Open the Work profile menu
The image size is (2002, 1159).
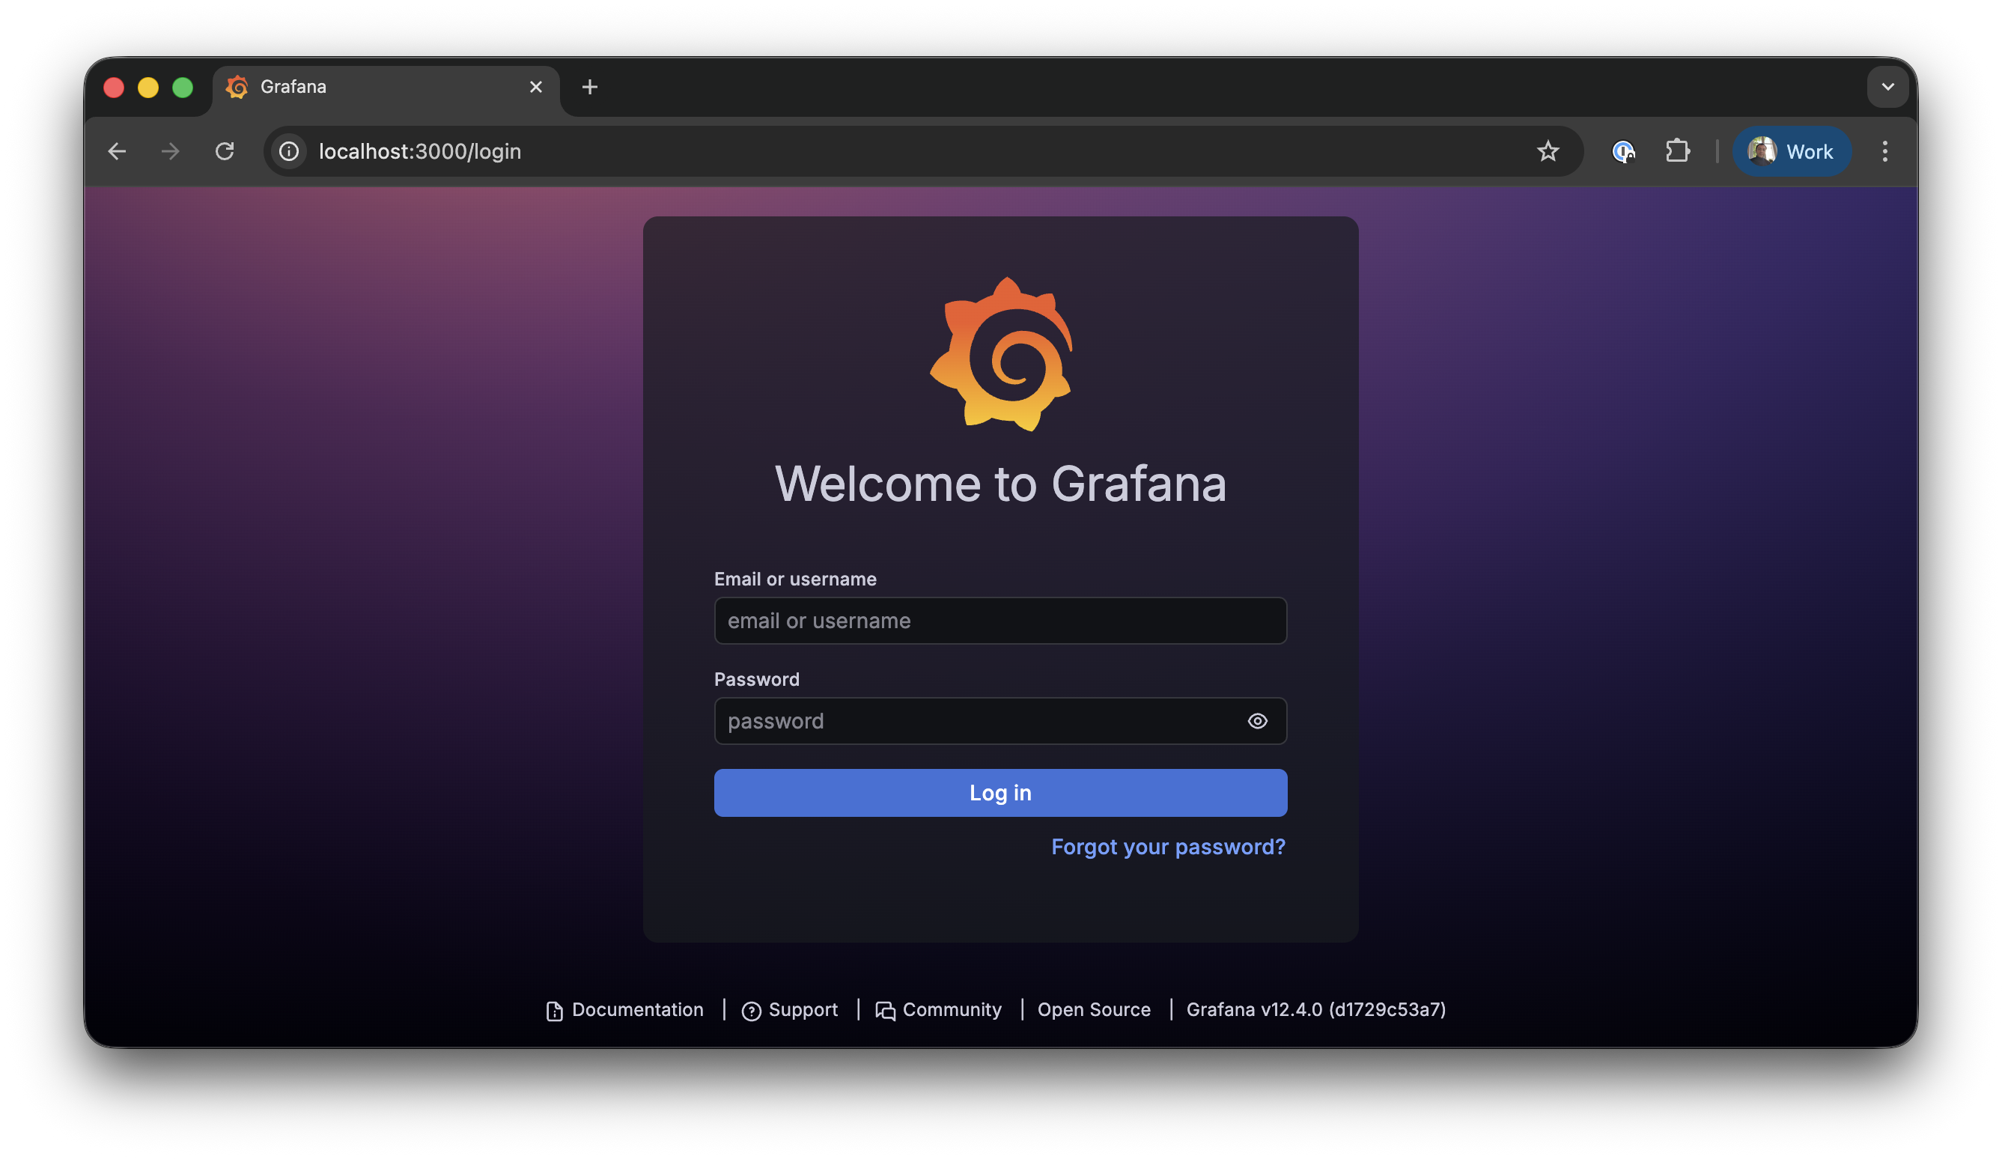tap(1792, 151)
